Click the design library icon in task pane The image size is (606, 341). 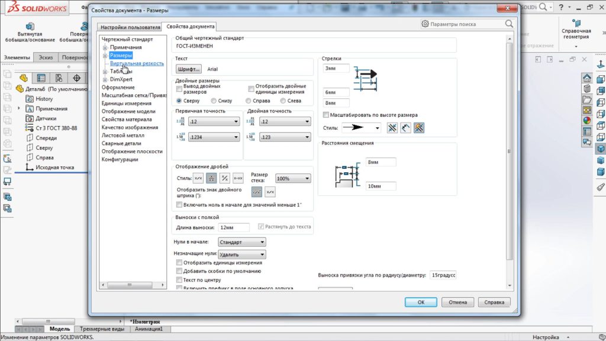[x=586, y=89]
